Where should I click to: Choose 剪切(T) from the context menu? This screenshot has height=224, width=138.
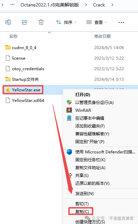(x=82, y=204)
